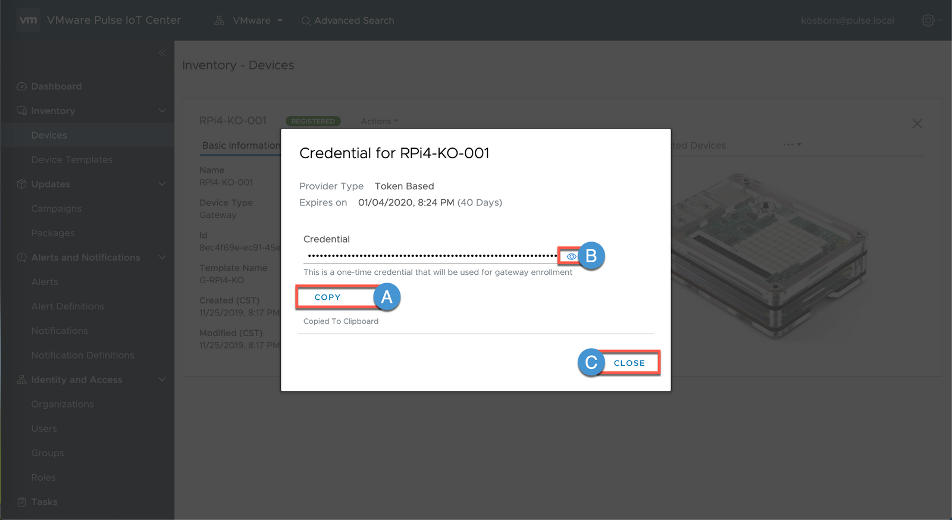Click the Identity and Access icon

pos(21,380)
